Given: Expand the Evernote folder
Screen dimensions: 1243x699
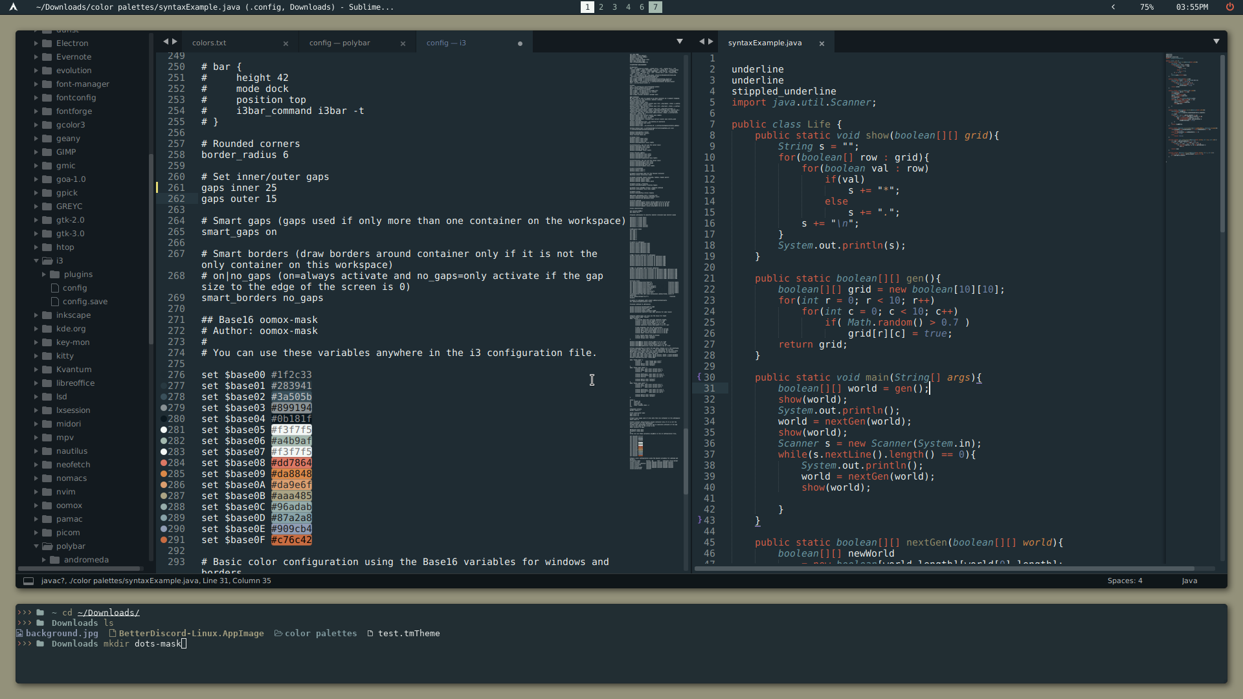Looking at the screenshot, I should 36,57.
